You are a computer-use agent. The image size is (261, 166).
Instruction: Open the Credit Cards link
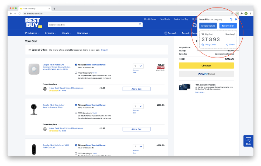point(150,19)
